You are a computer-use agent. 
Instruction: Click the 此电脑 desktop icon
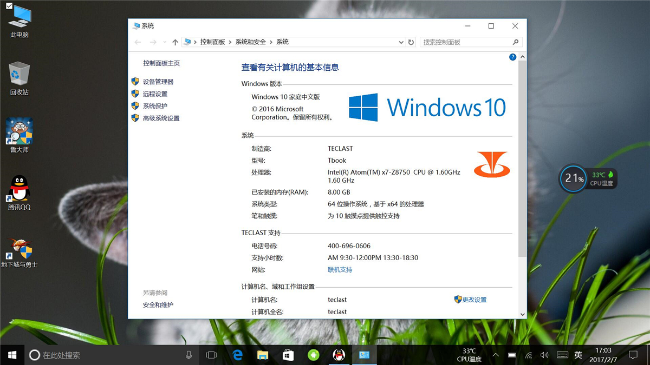coord(19,15)
